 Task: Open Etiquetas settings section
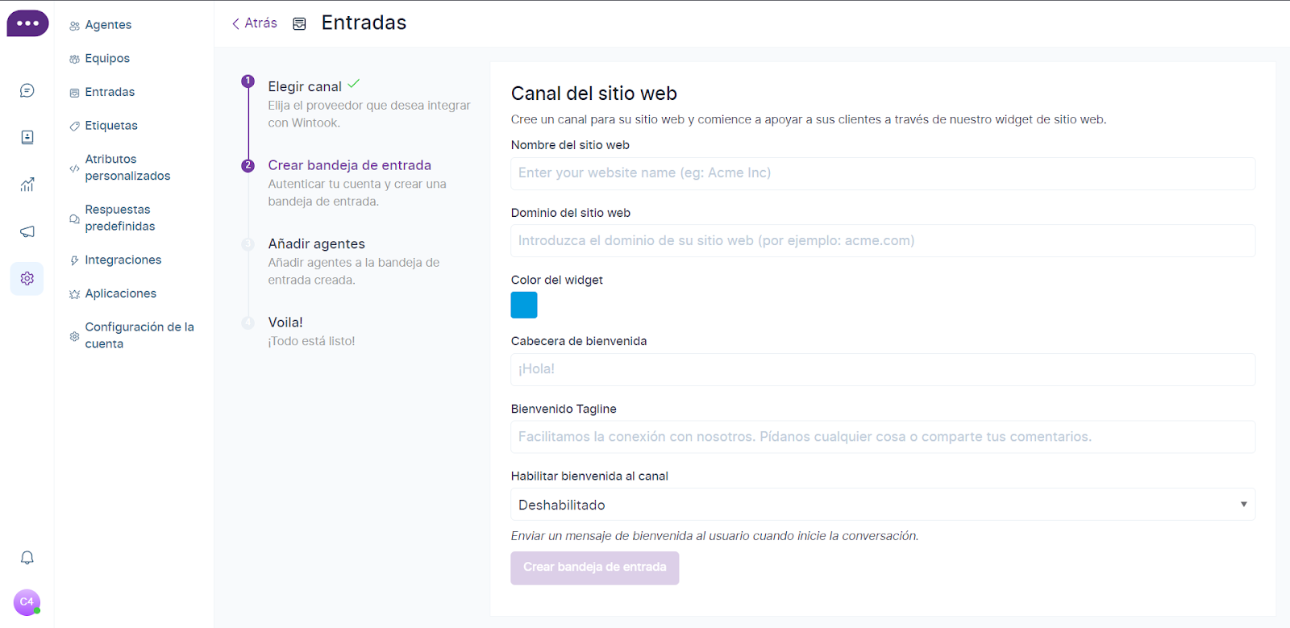[x=111, y=126]
